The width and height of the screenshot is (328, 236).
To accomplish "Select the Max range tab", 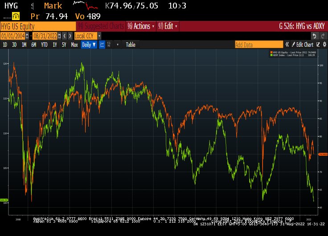I will pyautogui.click(x=74, y=45).
